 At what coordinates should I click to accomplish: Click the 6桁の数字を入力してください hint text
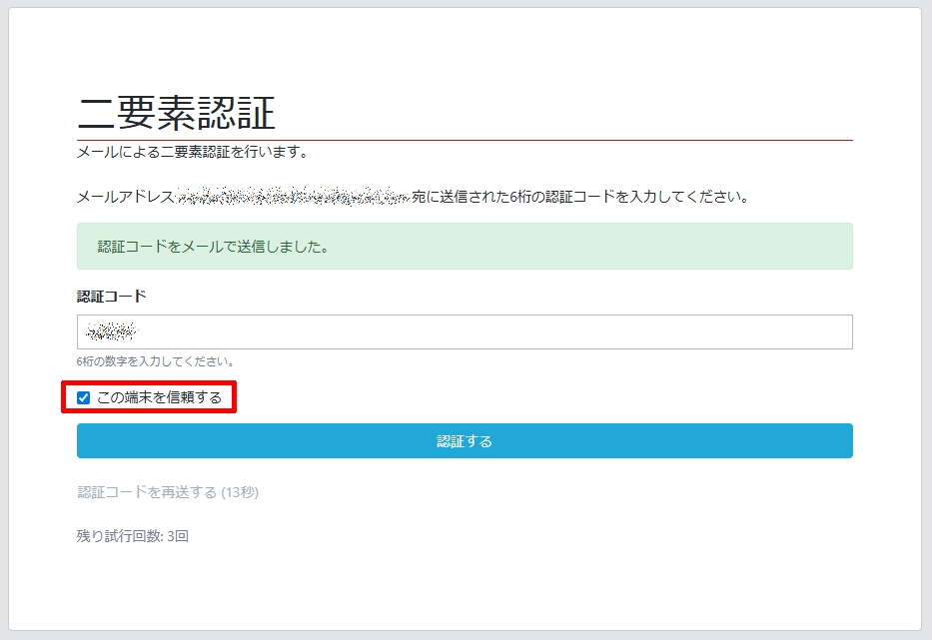(x=156, y=361)
